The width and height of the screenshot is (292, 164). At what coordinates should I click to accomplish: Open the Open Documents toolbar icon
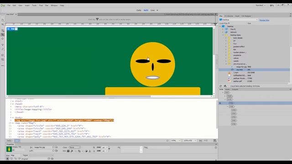click(3, 20)
